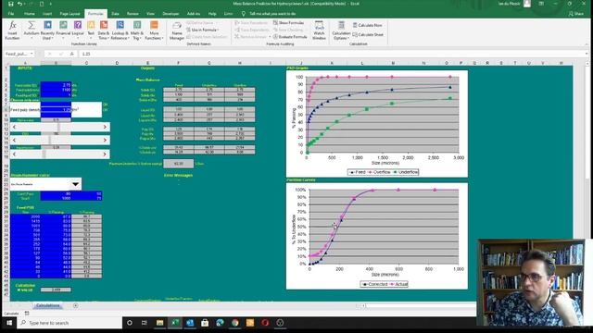This screenshot has width=593, height=333.
Task: Click the Insert Function icon
Action: click(x=12, y=31)
